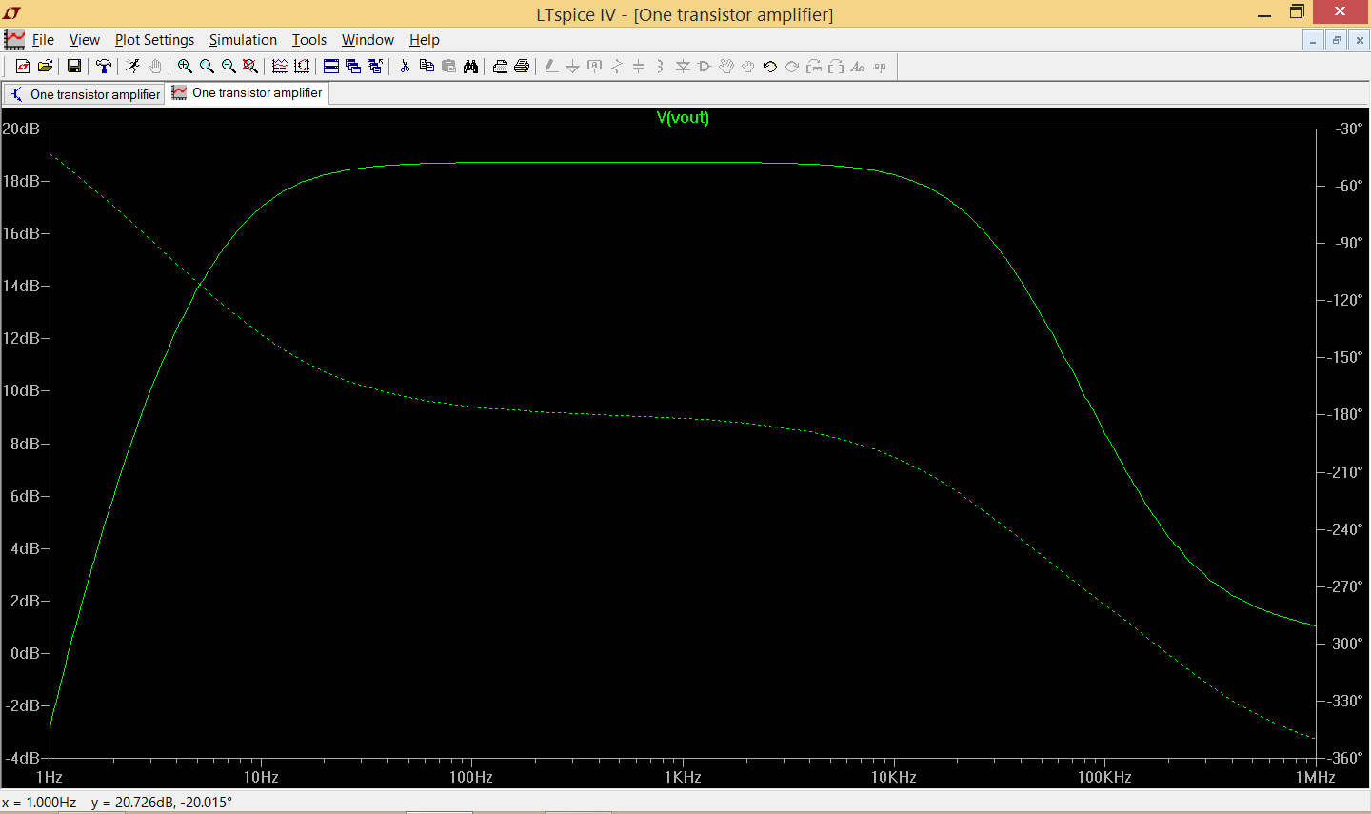
Task: Tile windows horizontally icon
Action: click(331, 66)
